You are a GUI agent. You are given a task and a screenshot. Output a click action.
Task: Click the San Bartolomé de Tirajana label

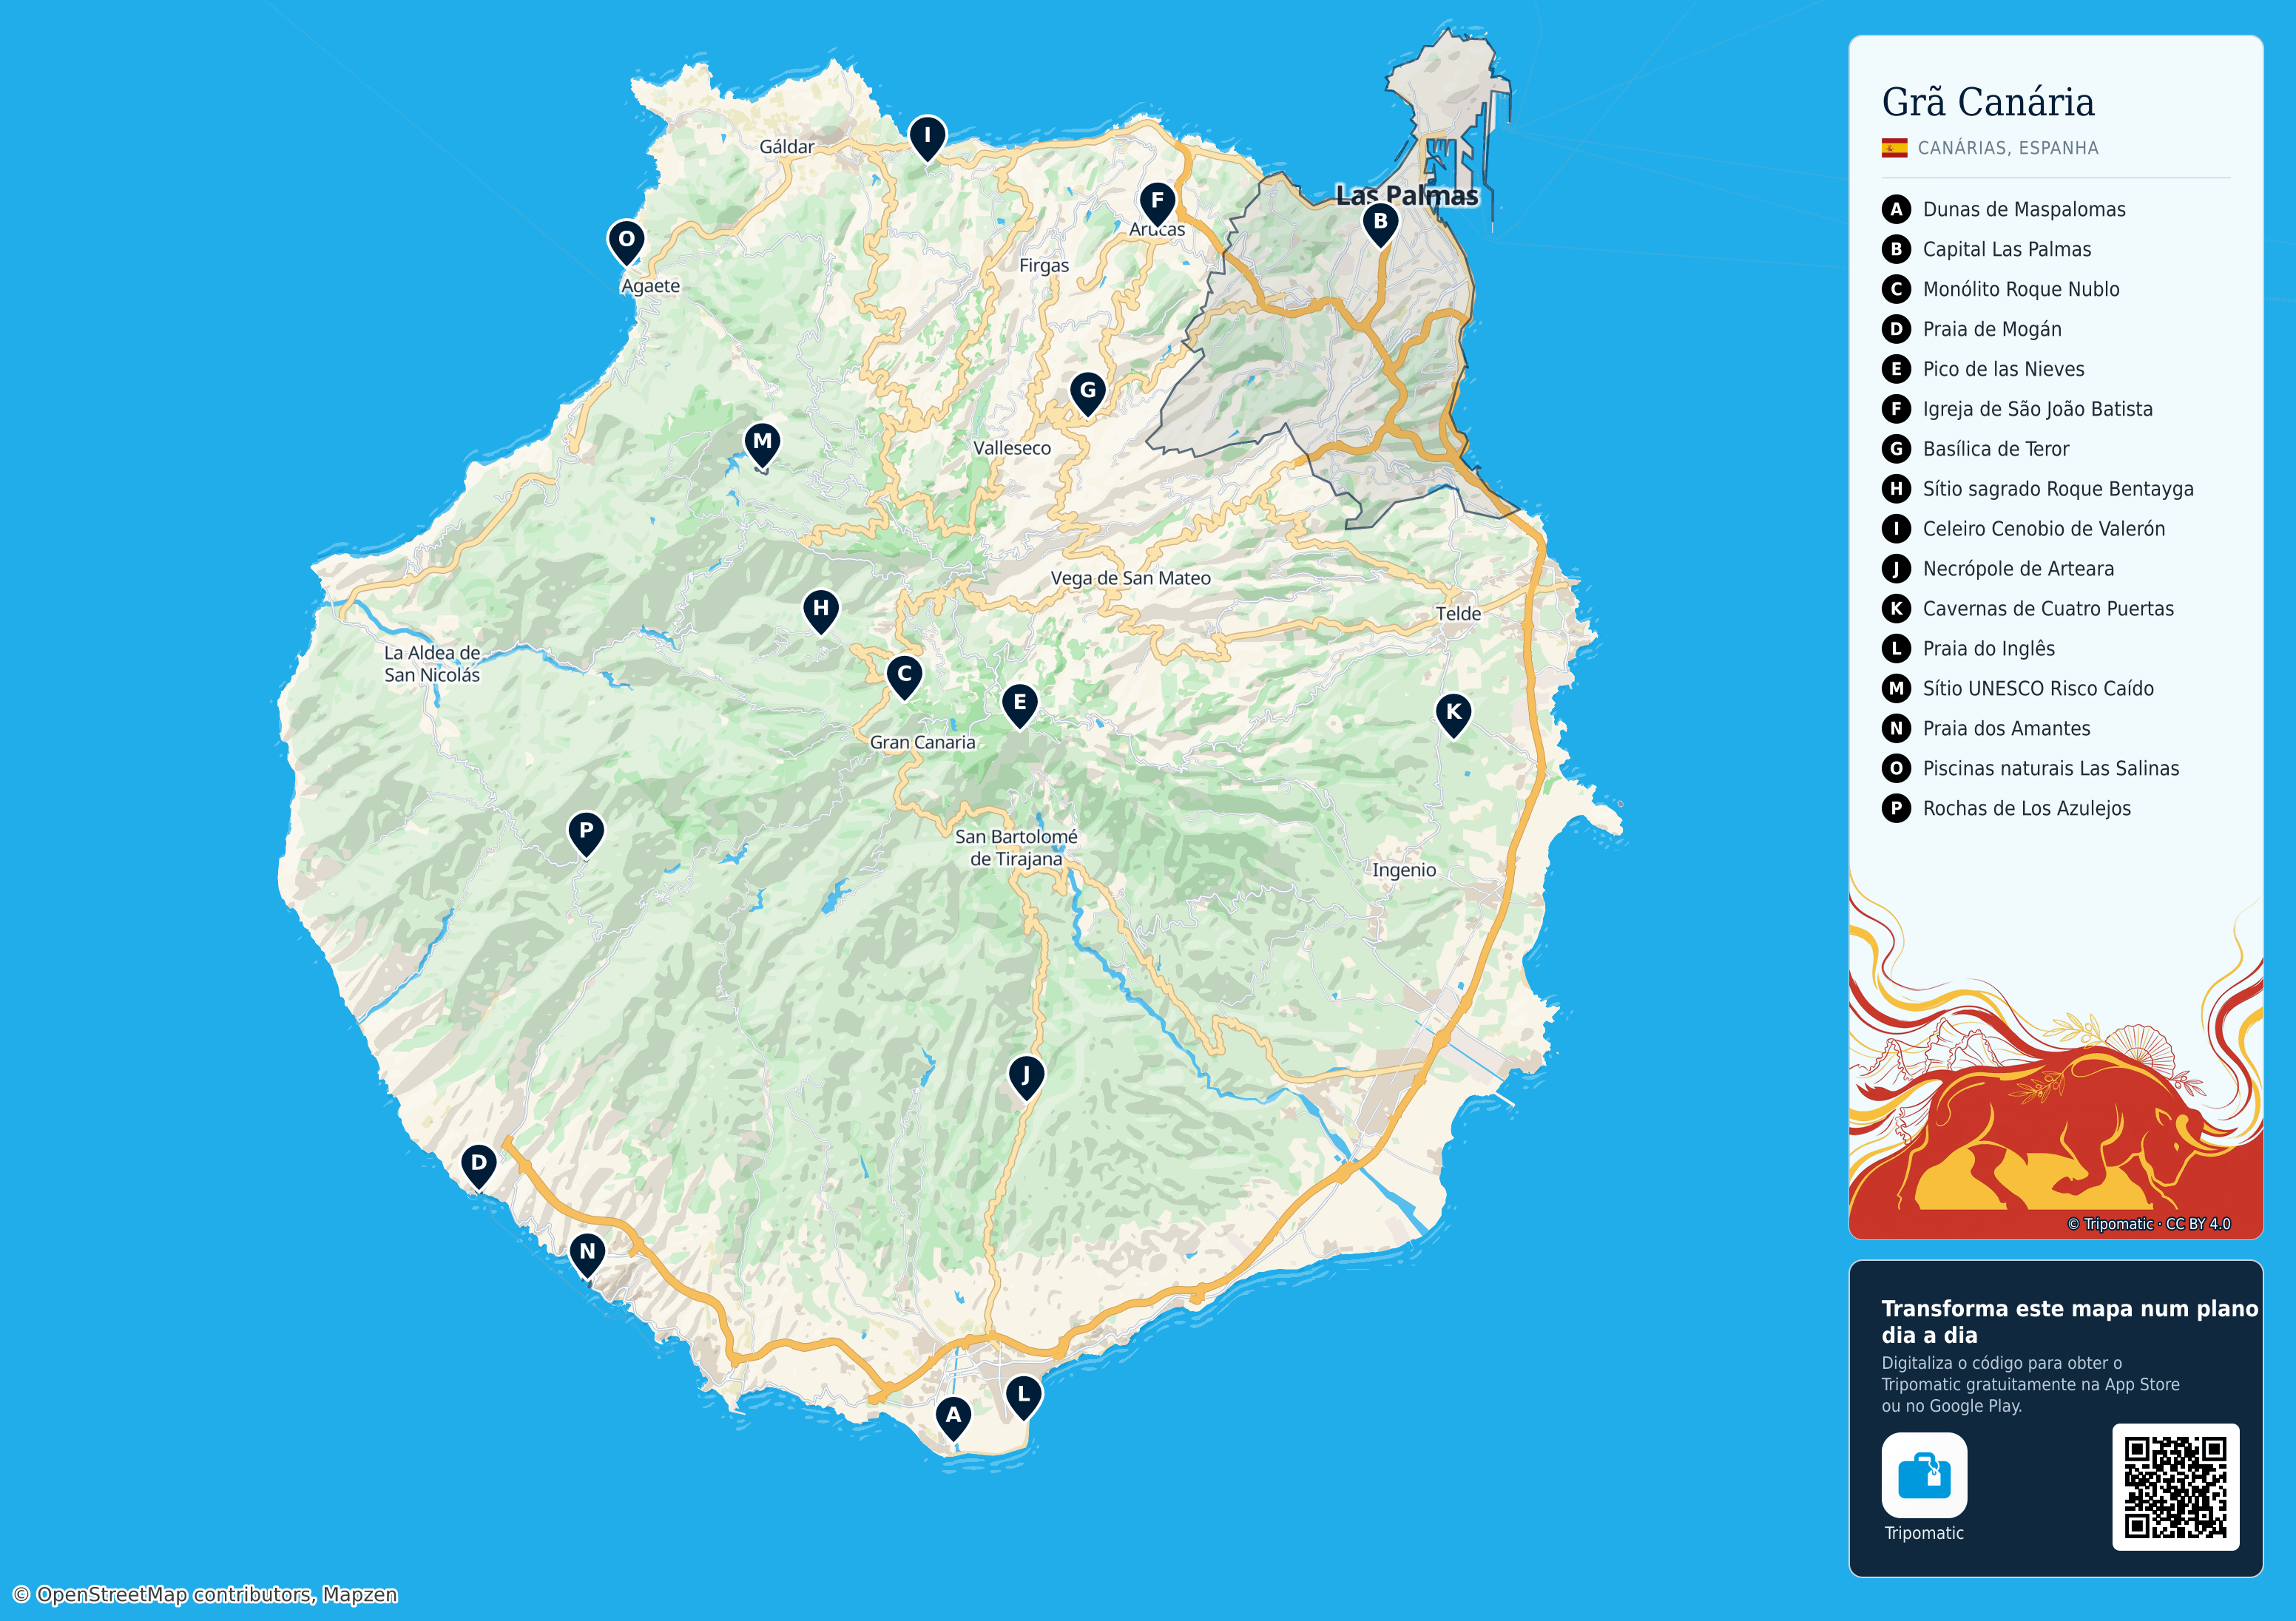[x=1016, y=848]
